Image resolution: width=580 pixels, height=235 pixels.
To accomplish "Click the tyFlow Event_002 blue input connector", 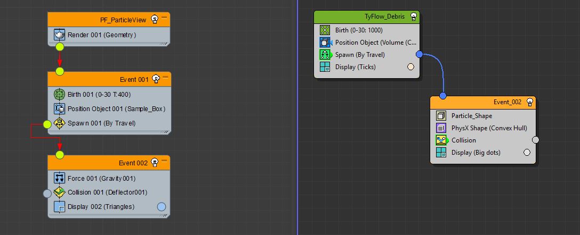I will click(x=443, y=96).
